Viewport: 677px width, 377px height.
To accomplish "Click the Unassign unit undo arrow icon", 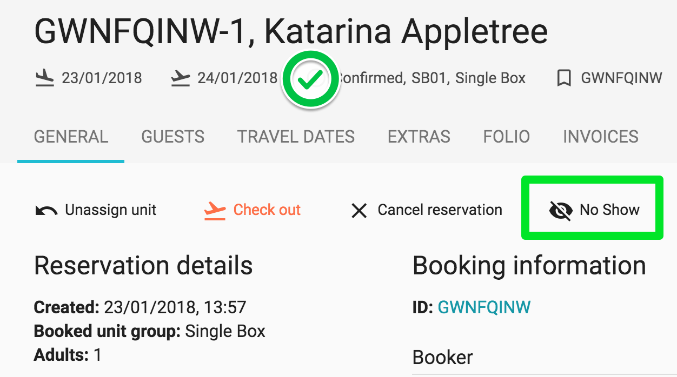I will point(46,210).
